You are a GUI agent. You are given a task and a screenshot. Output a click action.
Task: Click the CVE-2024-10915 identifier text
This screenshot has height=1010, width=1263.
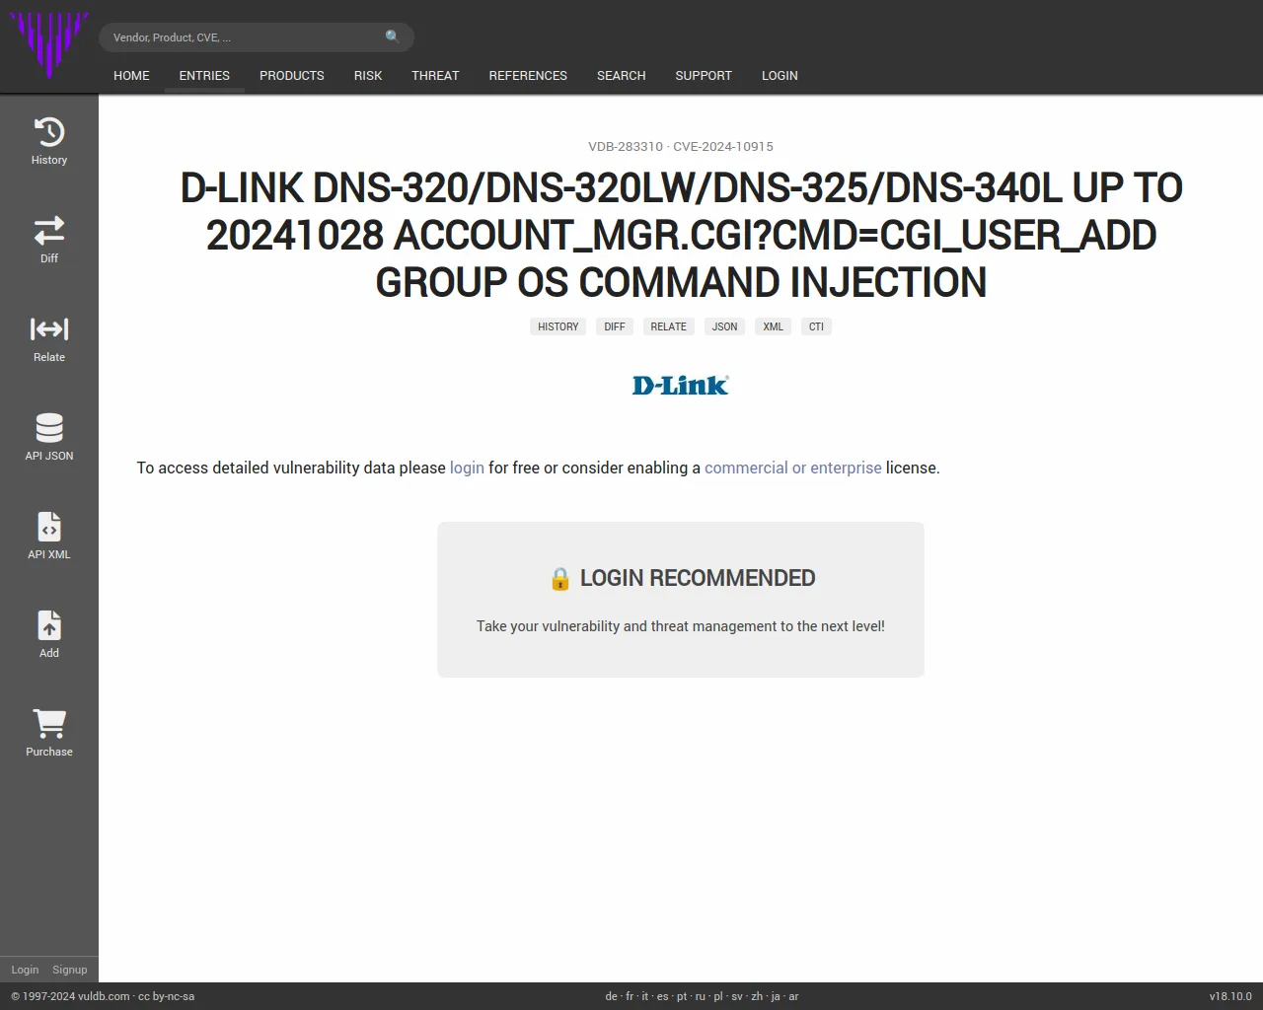723,146
